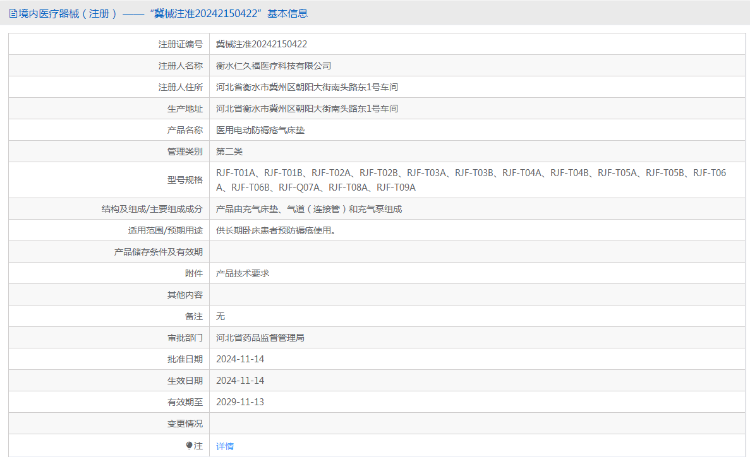Click the 管理类别 label
The width and height of the screenshot is (750, 457).
coord(185,151)
